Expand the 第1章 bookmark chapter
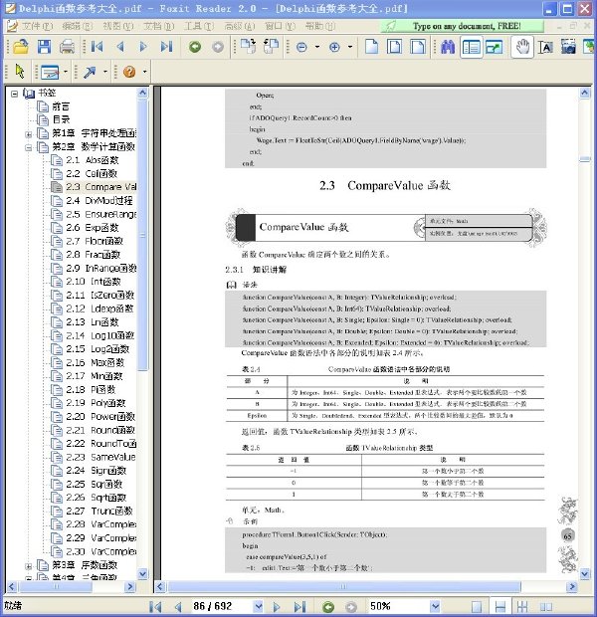The width and height of the screenshot is (597, 617). [x=28, y=134]
